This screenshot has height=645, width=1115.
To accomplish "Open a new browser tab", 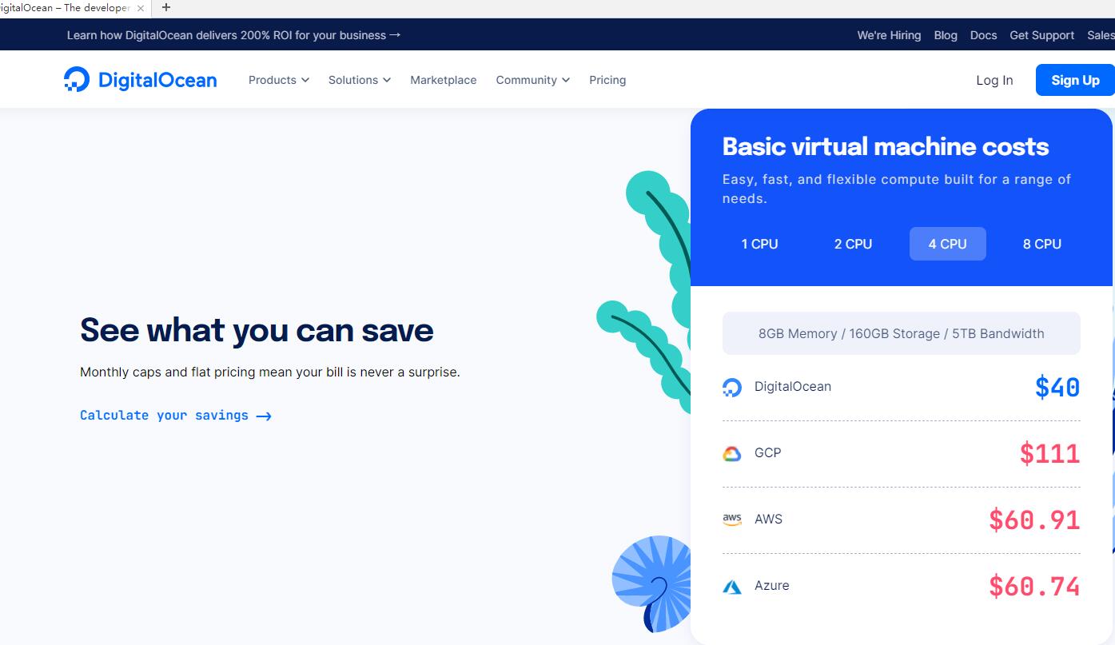I will [166, 7].
